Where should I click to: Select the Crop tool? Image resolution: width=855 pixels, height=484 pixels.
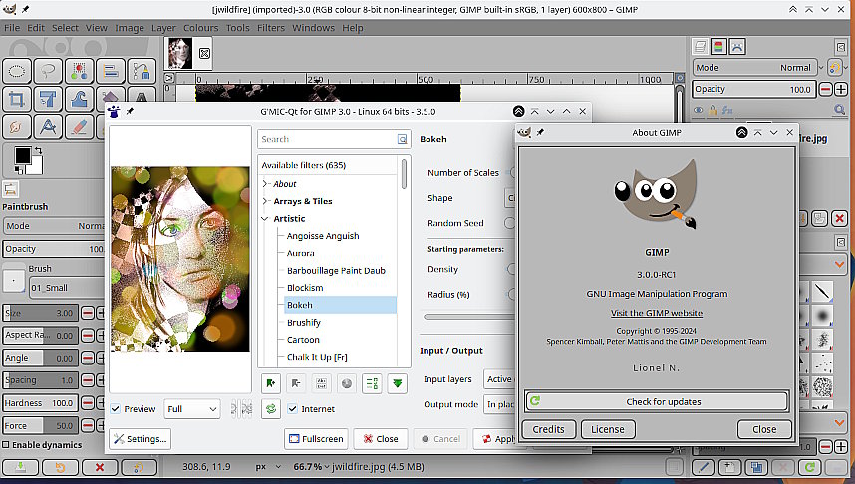coord(16,100)
